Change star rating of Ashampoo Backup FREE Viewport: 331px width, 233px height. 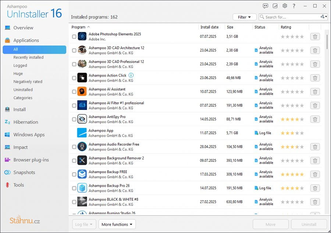tap(292, 174)
